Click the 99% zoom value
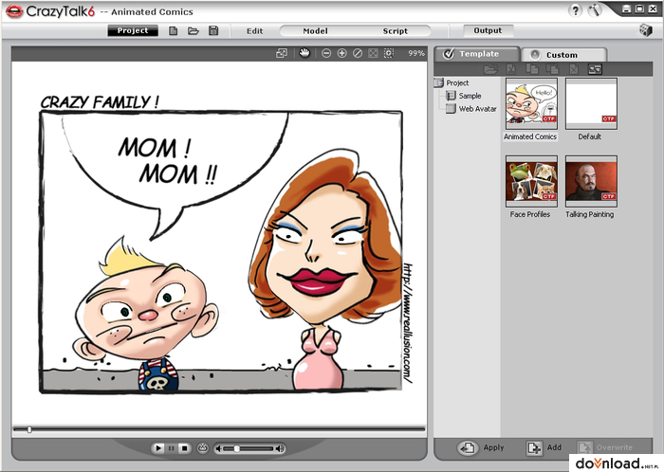664x472 pixels. [415, 53]
